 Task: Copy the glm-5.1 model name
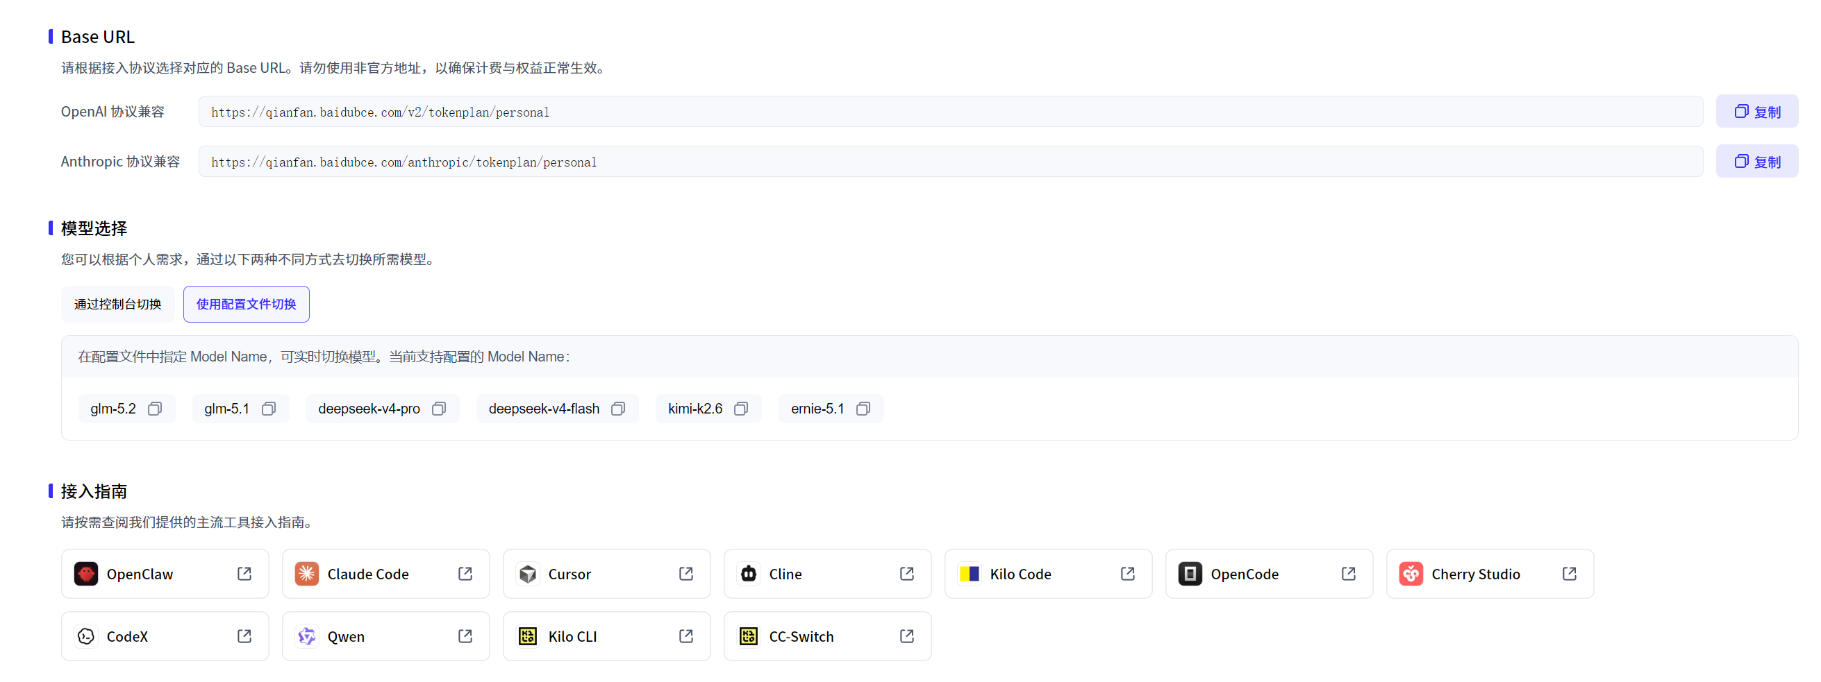click(x=269, y=409)
